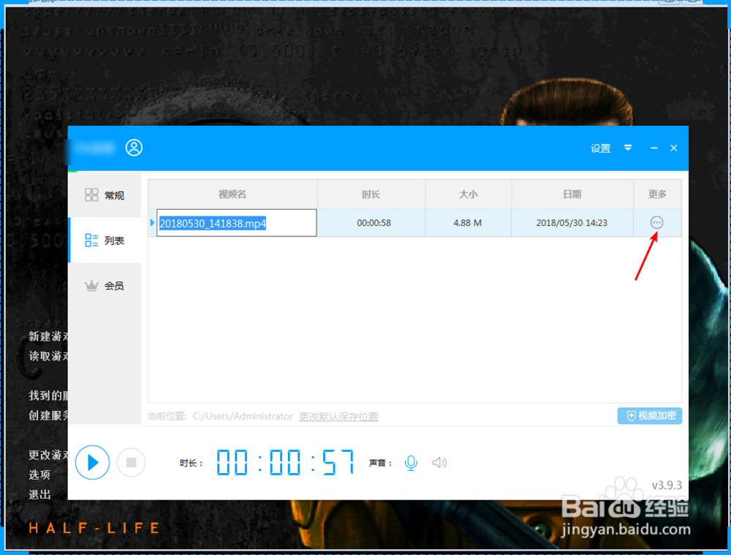Open the more options ellipsis for the video

click(656, 222)
